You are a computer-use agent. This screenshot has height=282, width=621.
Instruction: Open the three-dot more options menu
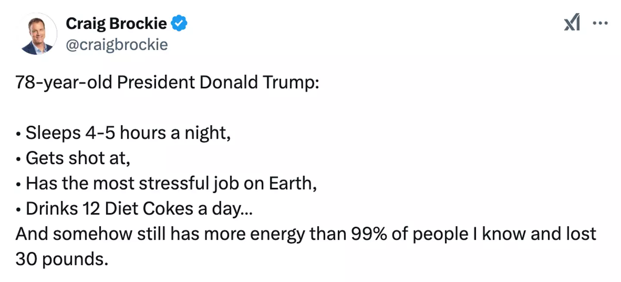(x=600, y=23)
